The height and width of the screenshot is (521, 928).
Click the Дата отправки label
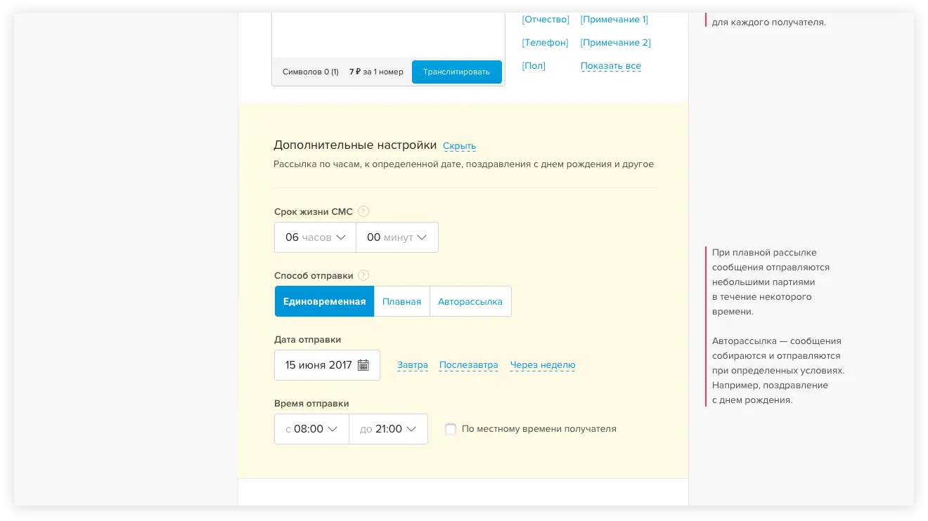click(307, 340)
